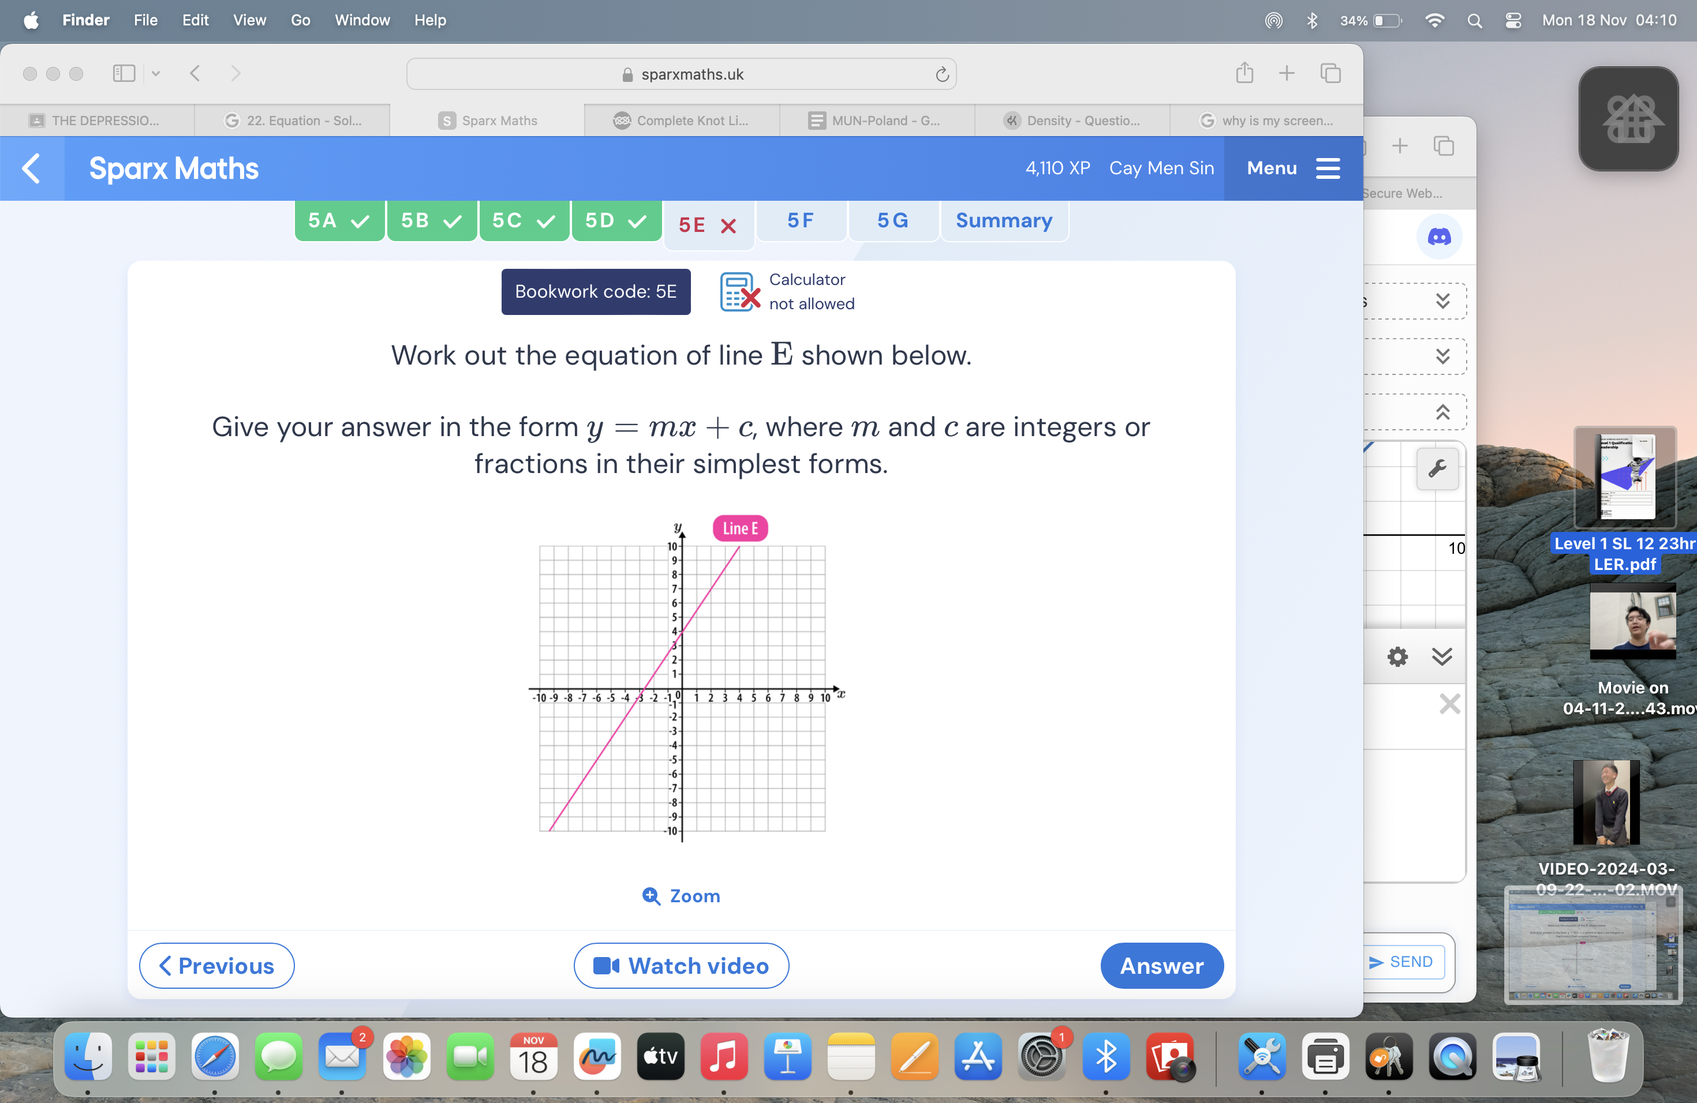Click the Safari Share icon
The height and width of the screenshot is (1103, 1697).
coord(1244,73)
